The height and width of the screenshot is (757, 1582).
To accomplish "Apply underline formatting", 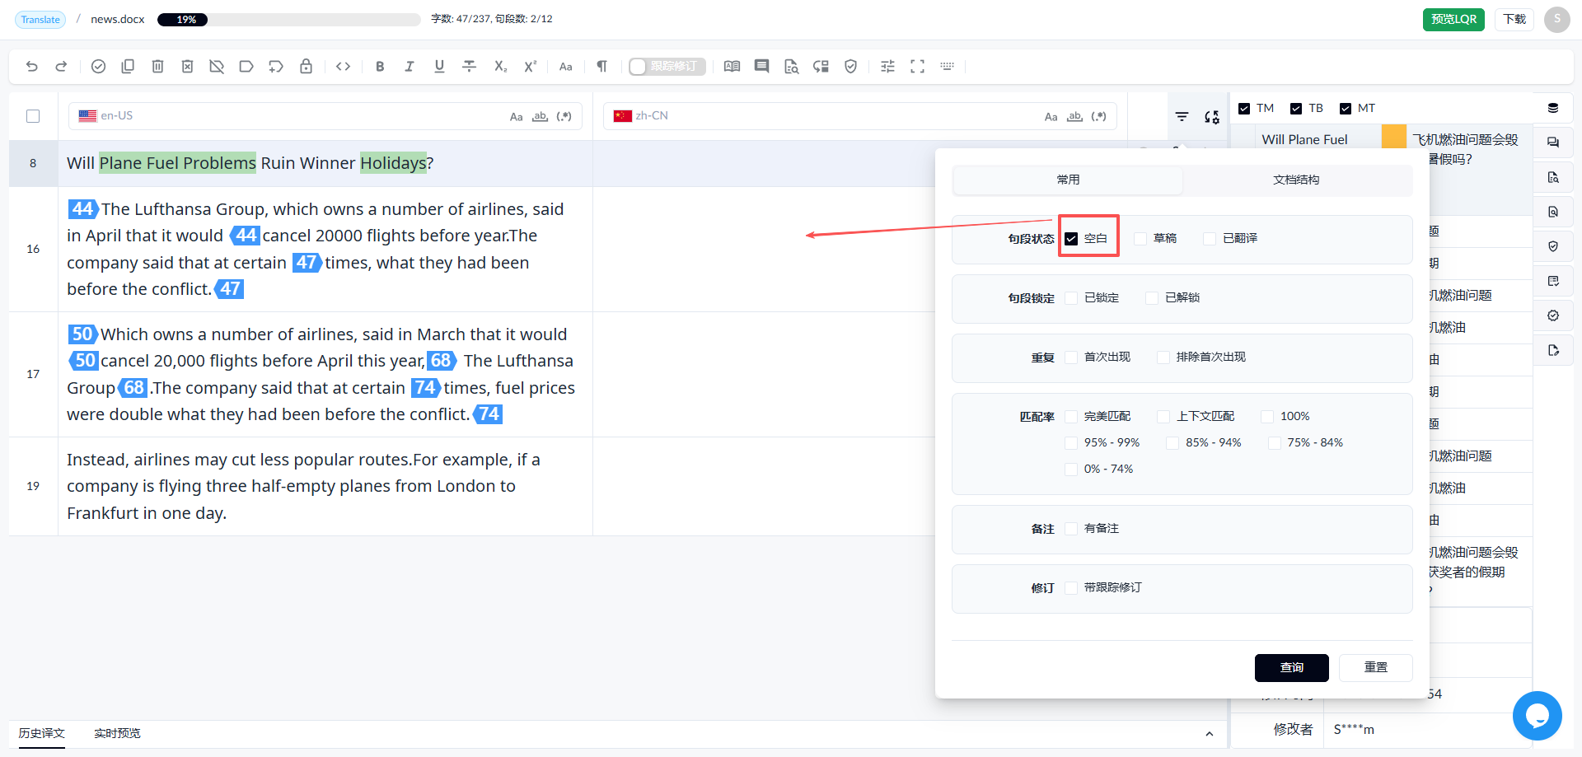I will click(x=439, y=67).
